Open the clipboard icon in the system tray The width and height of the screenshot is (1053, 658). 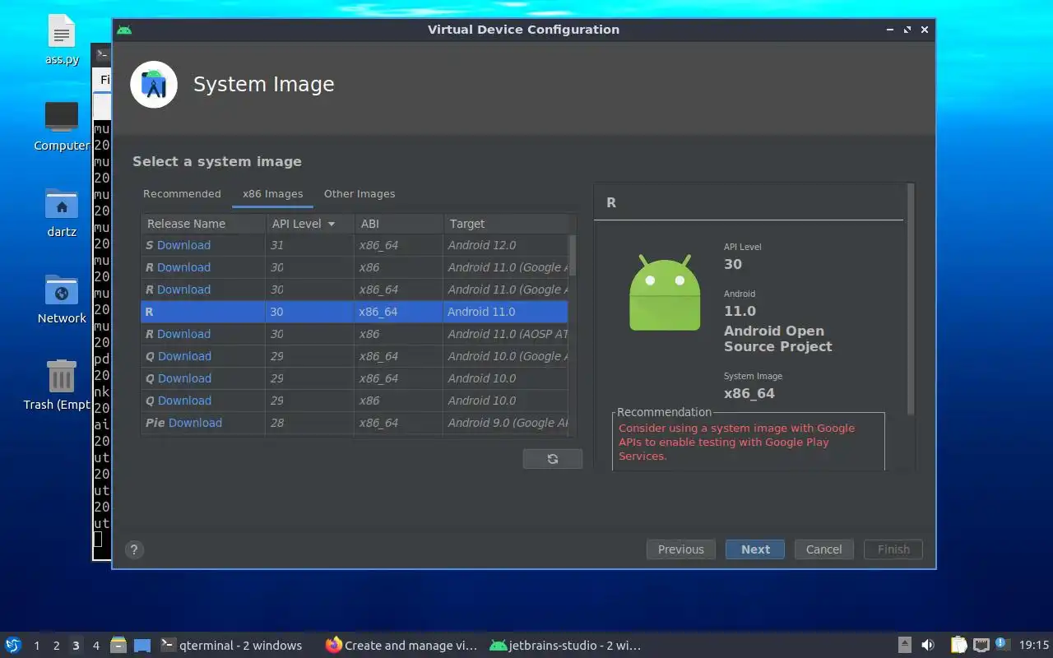959,646
